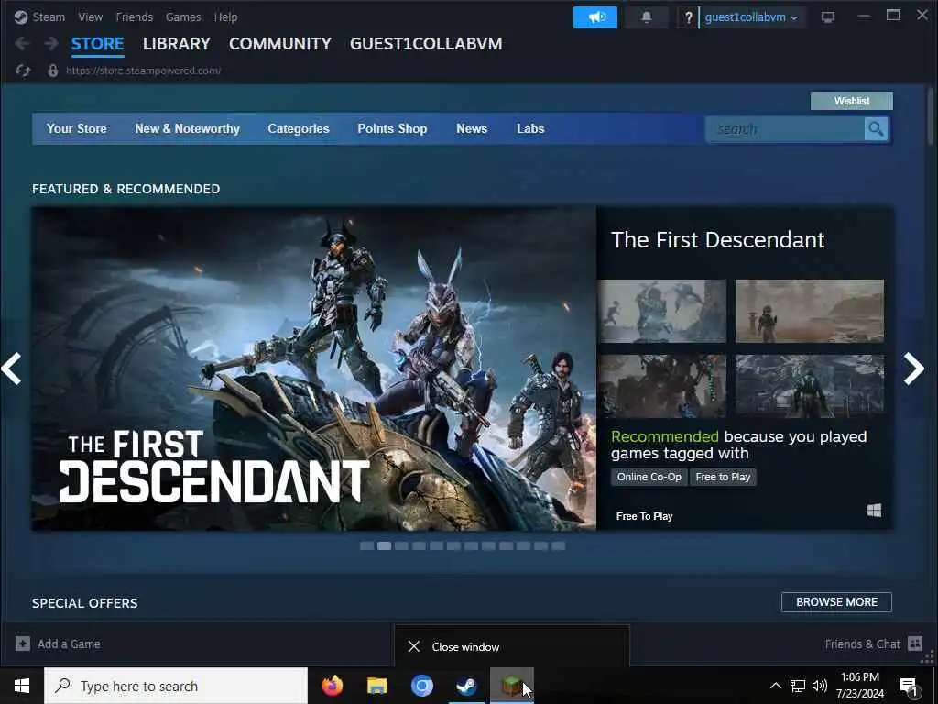
Task: Click the store search field
Action: pos(785,128)
